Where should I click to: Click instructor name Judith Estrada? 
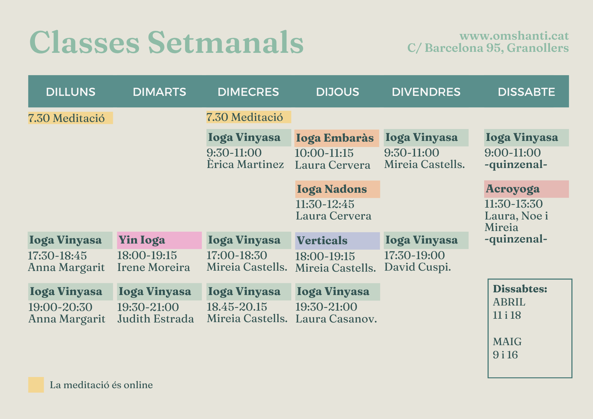pos(156,319)
